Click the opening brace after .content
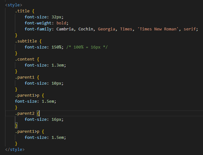 tap(38, 59)
